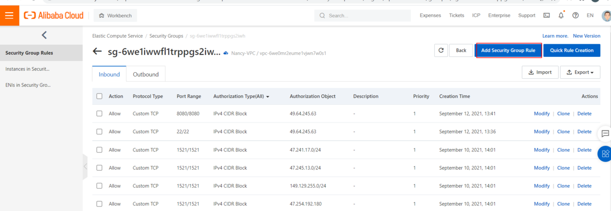Screen dimensions: 611x211
Task: Open the Support menu
Action: 526,16
